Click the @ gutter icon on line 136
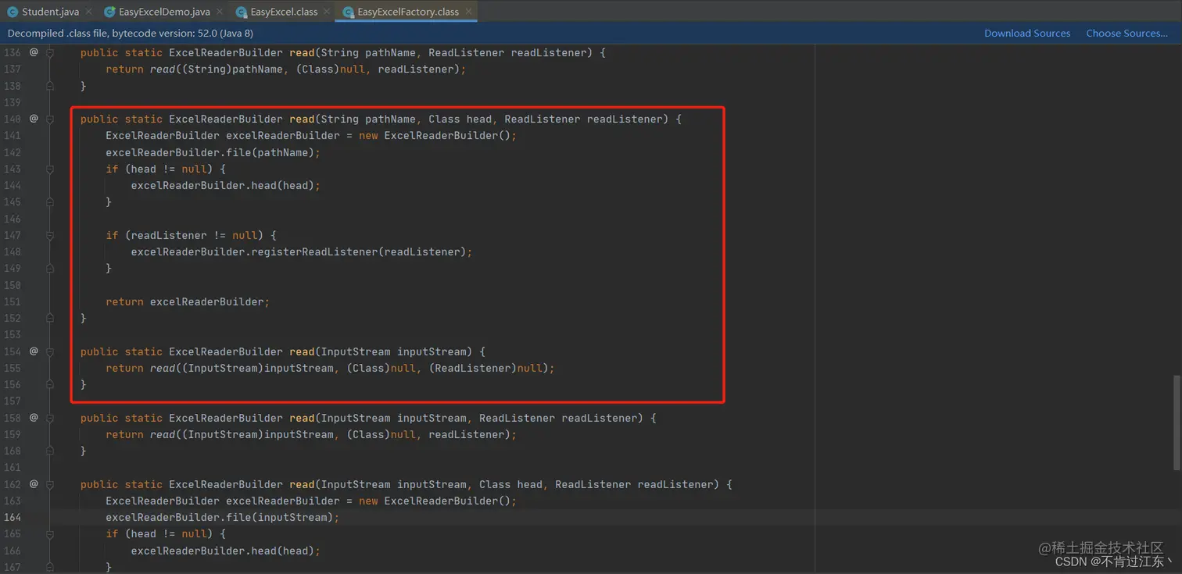 click(34, 52)
